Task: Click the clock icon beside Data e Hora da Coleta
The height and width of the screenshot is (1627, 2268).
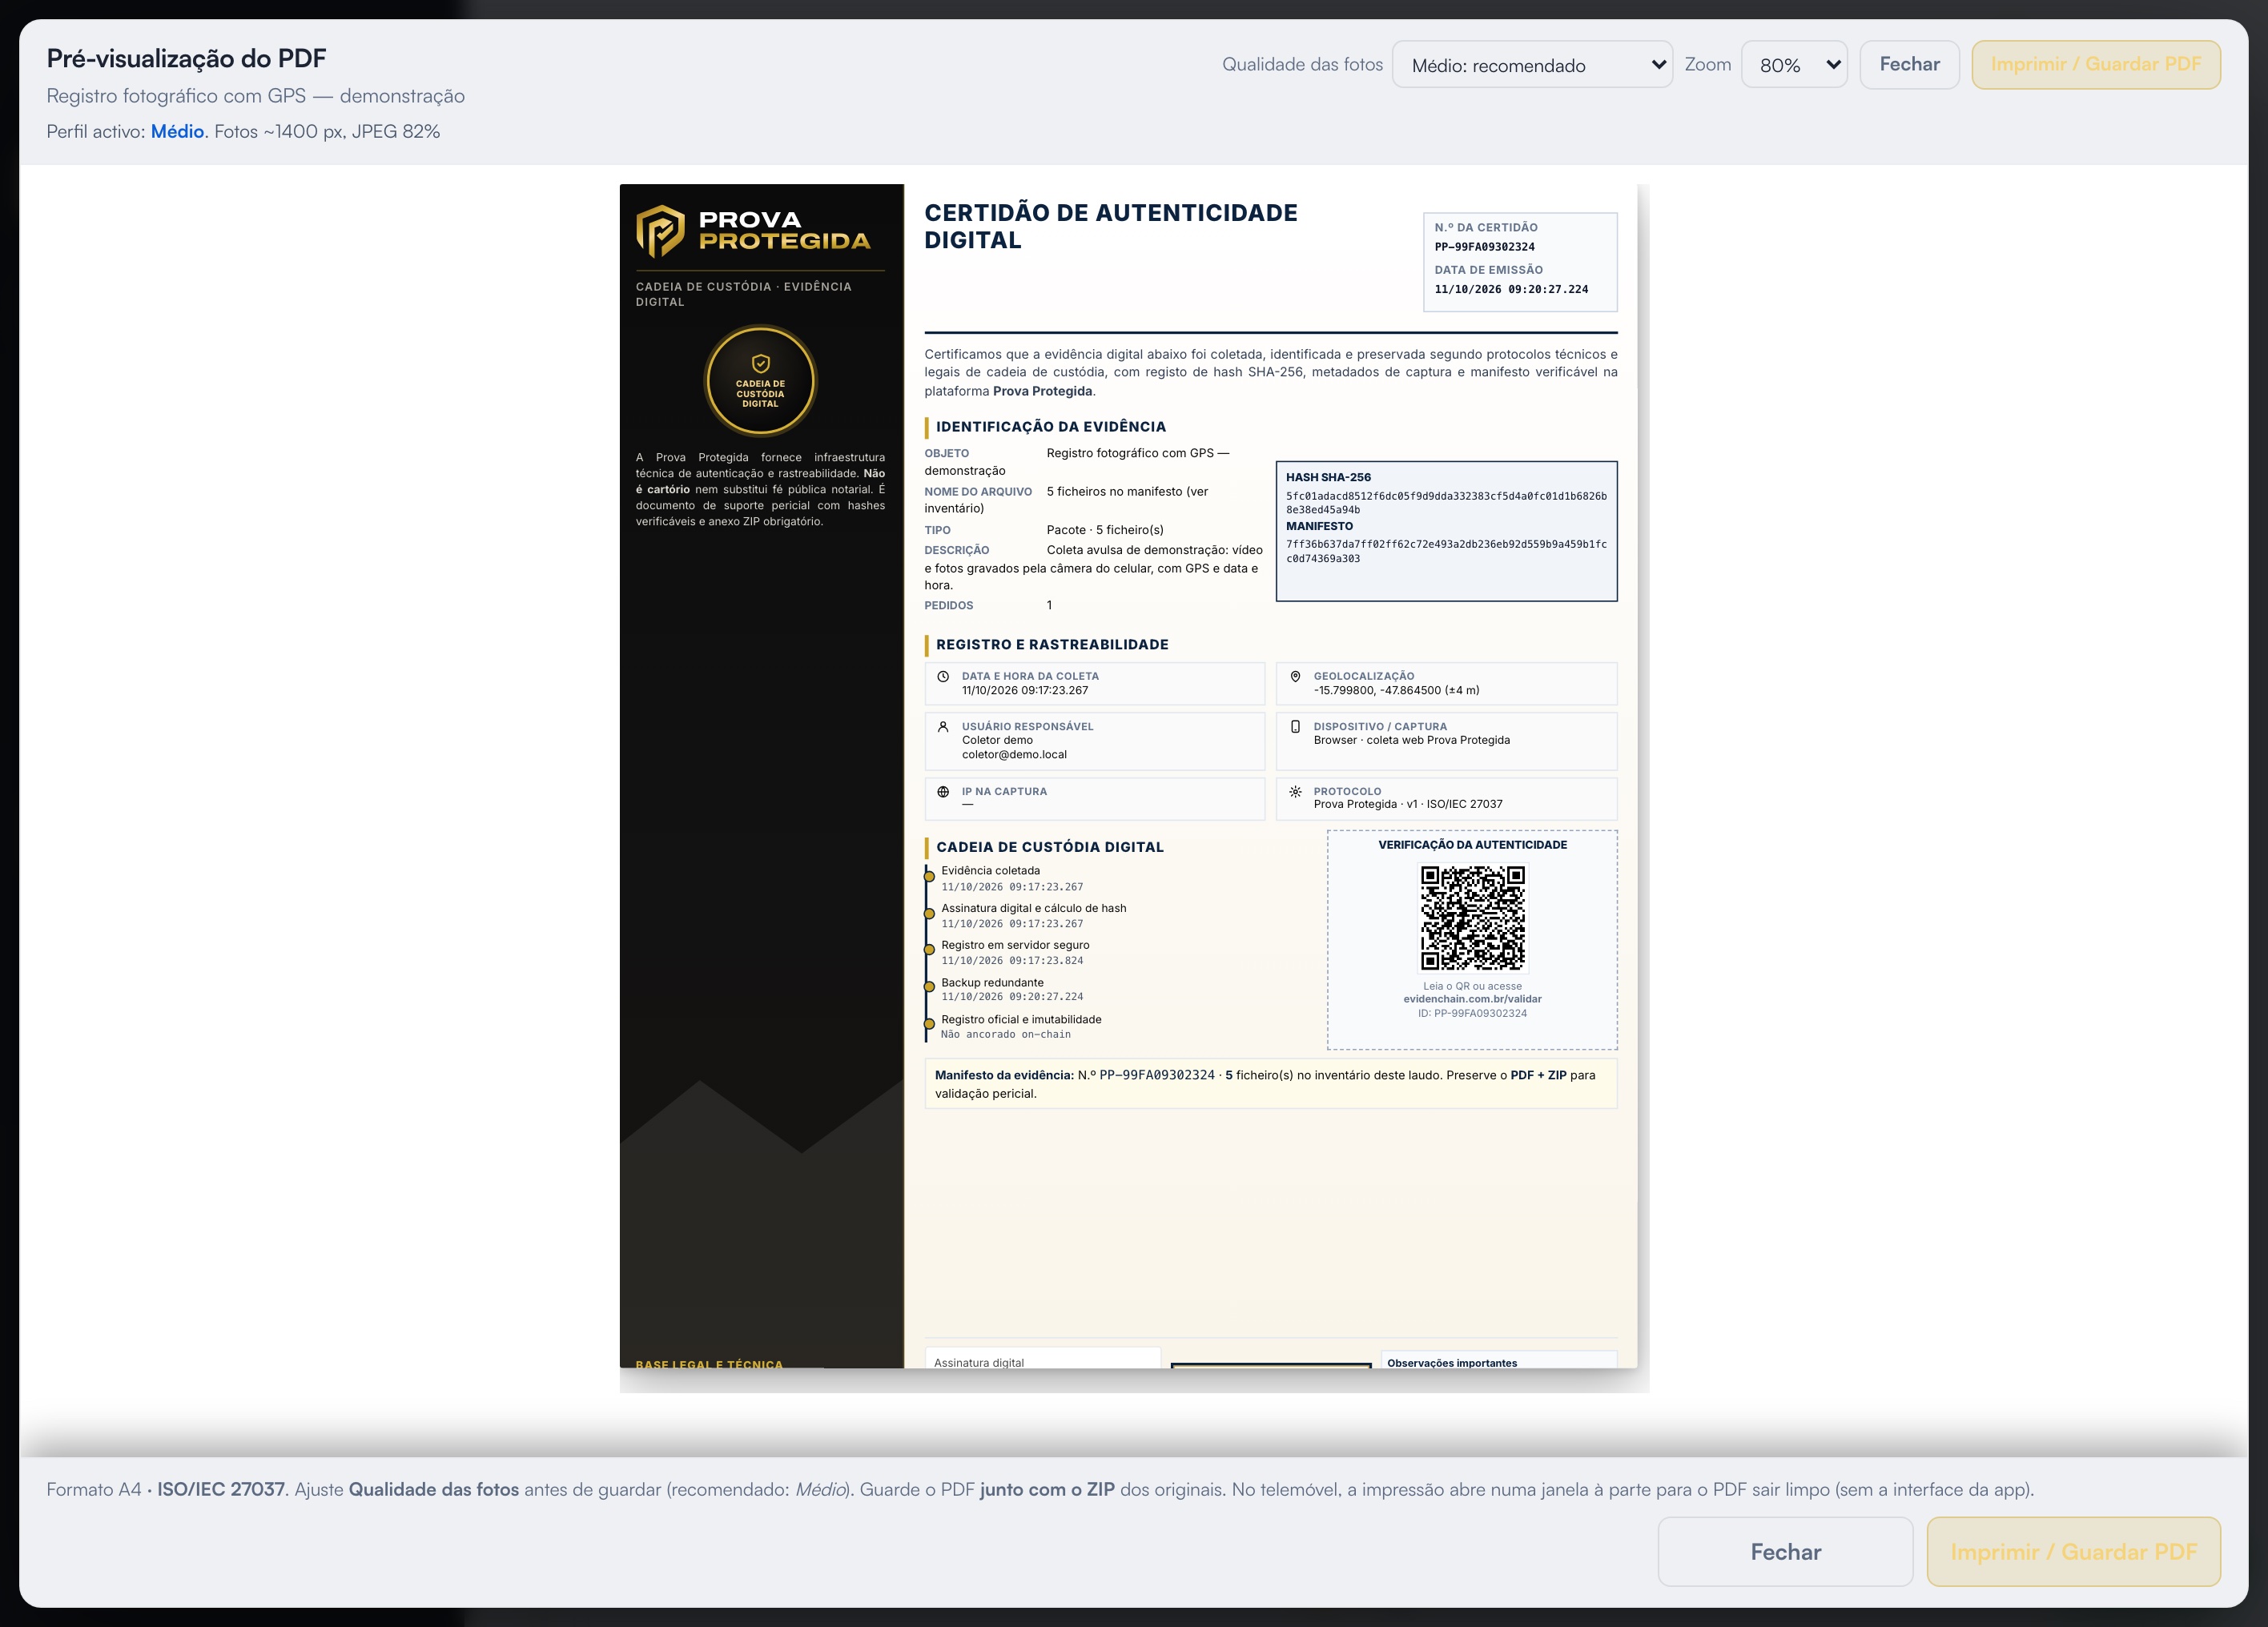Action: coord(943,677)
